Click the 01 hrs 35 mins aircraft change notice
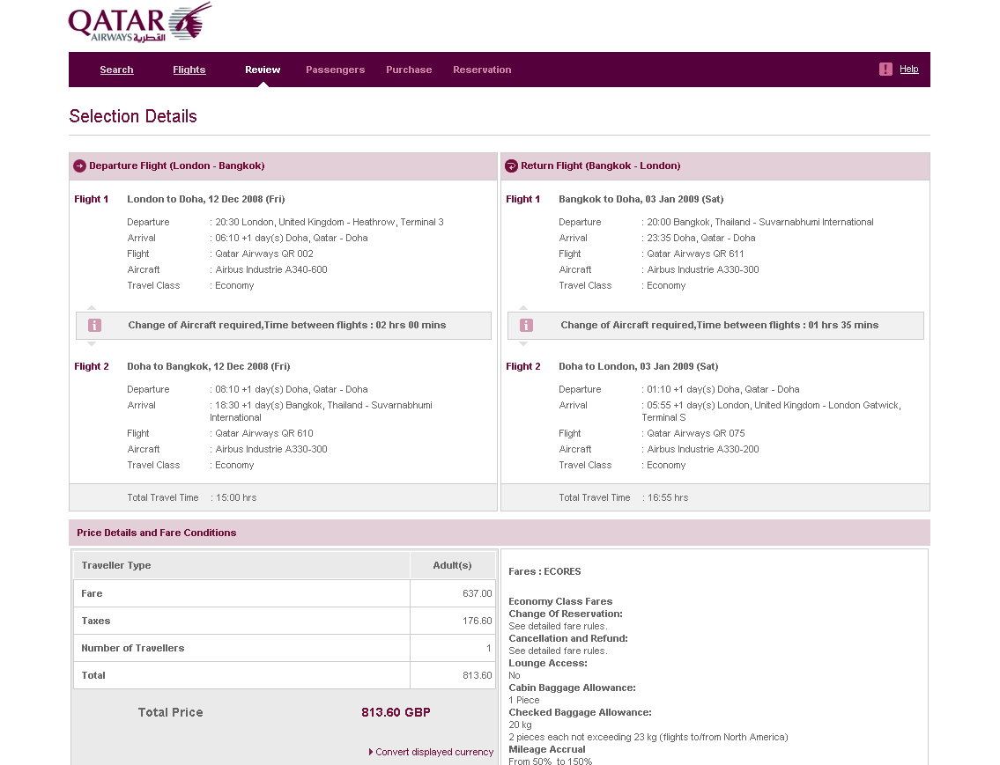Image resolution: width=1000 pixels, height=765 pixels. click(x=715, y=326)
